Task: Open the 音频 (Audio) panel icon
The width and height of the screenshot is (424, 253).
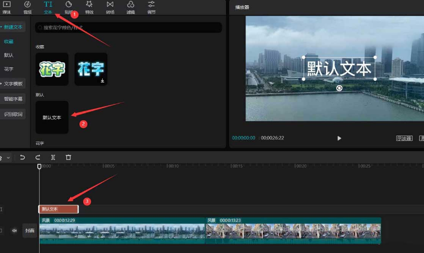Action: coord(27,7)
